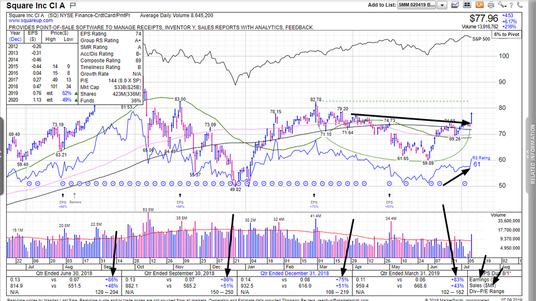This screenshot has height=301, width=536.
Task: Click the 2020 EPS estimate row
Action: 42,100
